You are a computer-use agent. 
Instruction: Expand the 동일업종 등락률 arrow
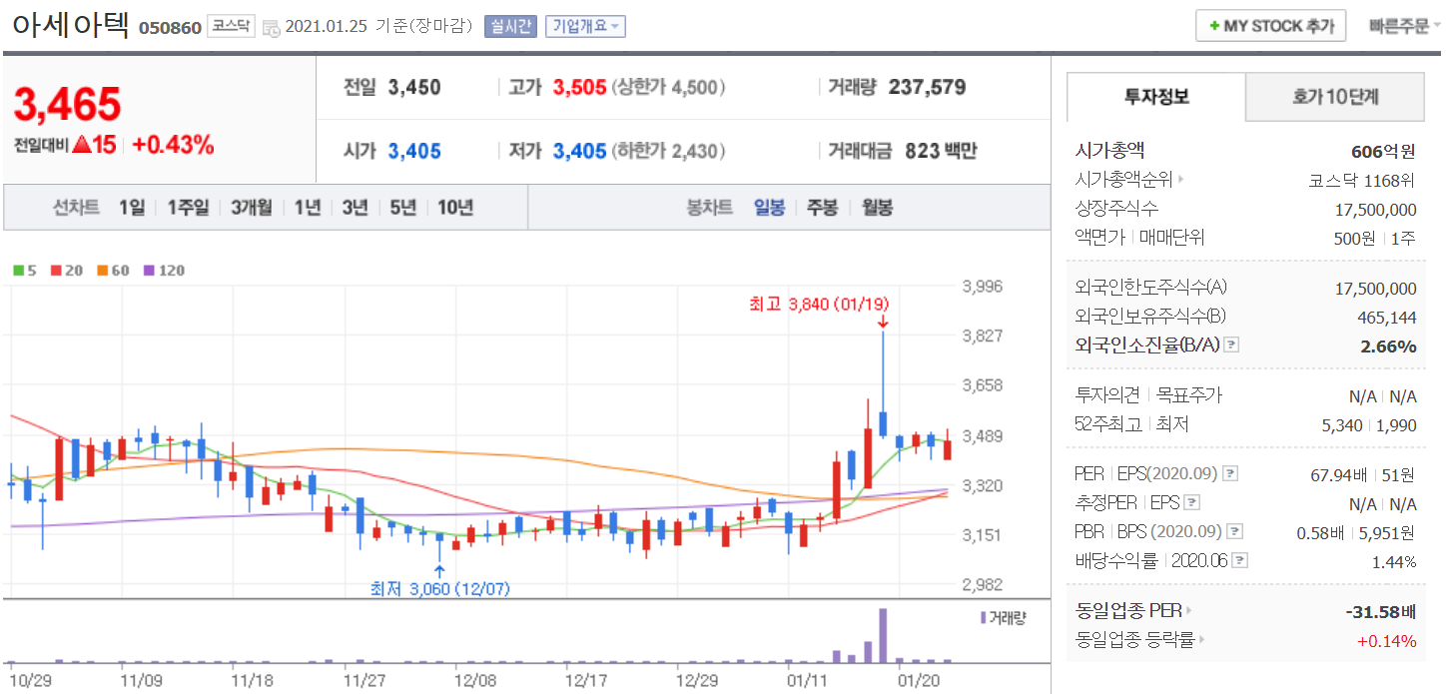pos(1202,640)
